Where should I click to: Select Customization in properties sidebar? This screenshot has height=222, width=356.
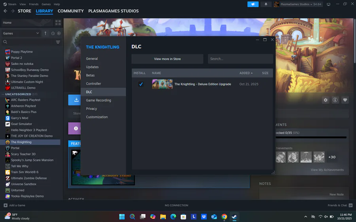(103, 117)
